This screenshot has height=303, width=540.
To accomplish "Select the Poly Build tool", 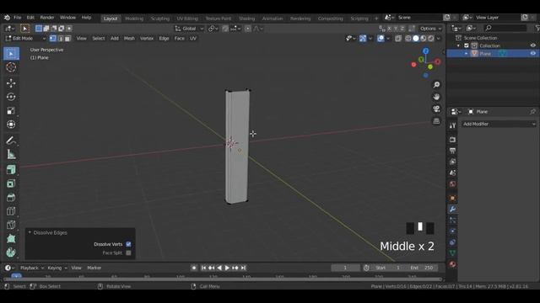I will coord(11,238).
